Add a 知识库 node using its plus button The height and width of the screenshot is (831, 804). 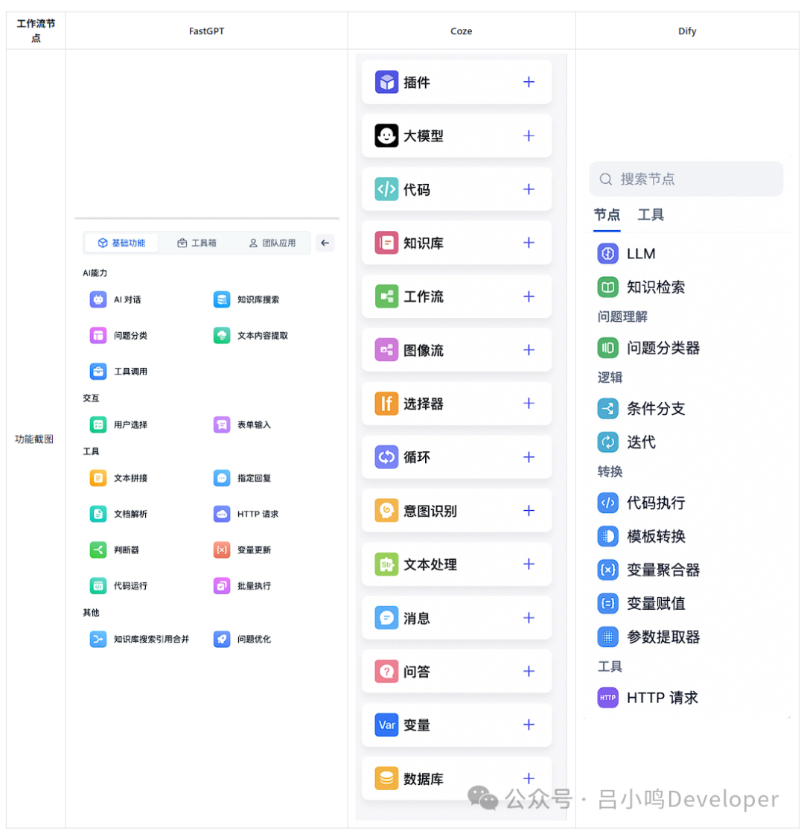[529, 243]
